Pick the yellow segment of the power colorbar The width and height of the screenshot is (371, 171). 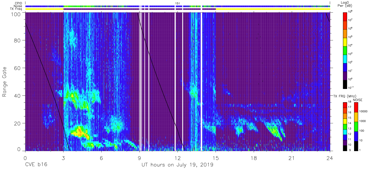click(x=345, y=42)
